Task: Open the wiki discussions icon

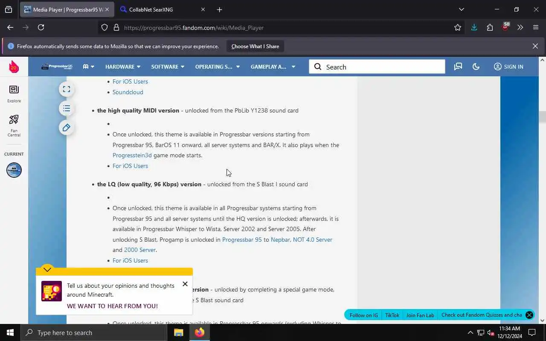Action: click(x=458, y=66)
